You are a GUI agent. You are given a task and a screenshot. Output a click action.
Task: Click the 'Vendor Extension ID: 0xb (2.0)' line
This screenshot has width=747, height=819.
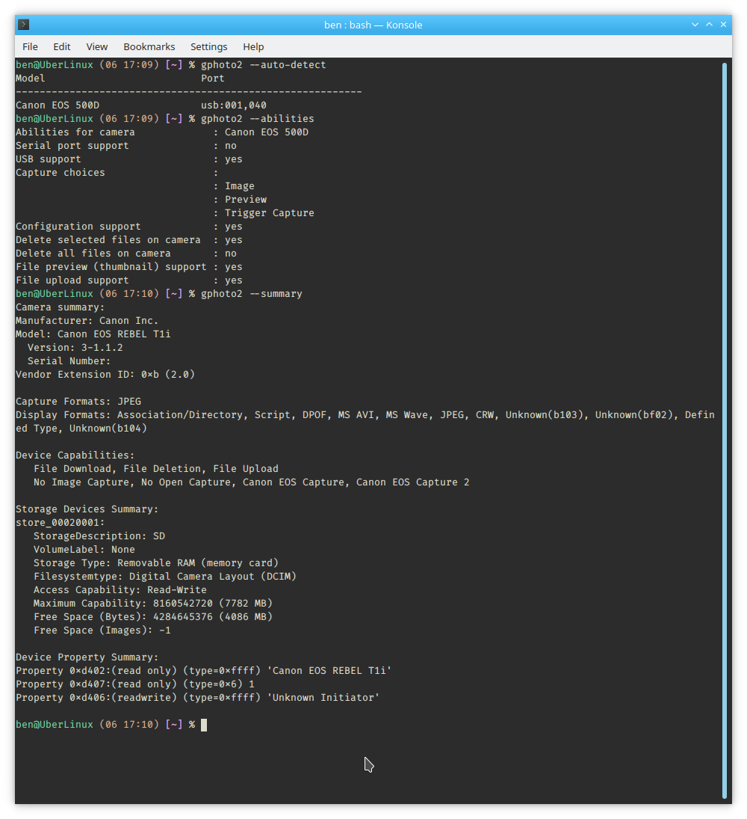tap(105, 375)
